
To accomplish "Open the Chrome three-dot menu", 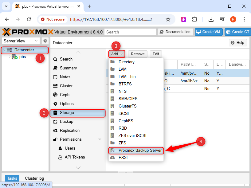I will point(244,20).
